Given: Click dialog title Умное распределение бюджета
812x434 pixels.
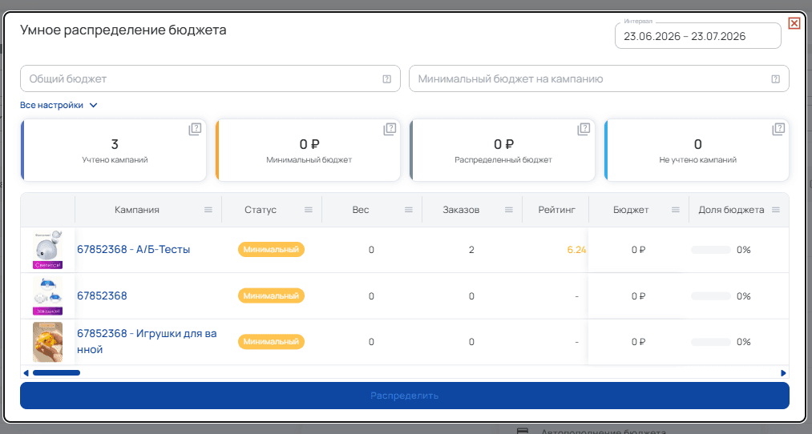Looking at the screenshot, I should (123, 30).
